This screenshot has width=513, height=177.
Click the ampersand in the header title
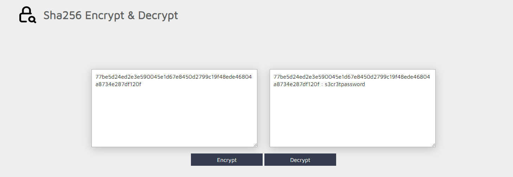tap(131, 15)
